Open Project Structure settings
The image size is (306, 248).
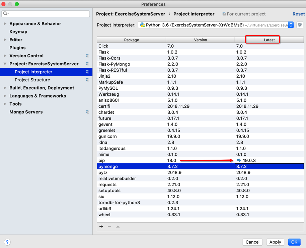[x=32, y=80]
